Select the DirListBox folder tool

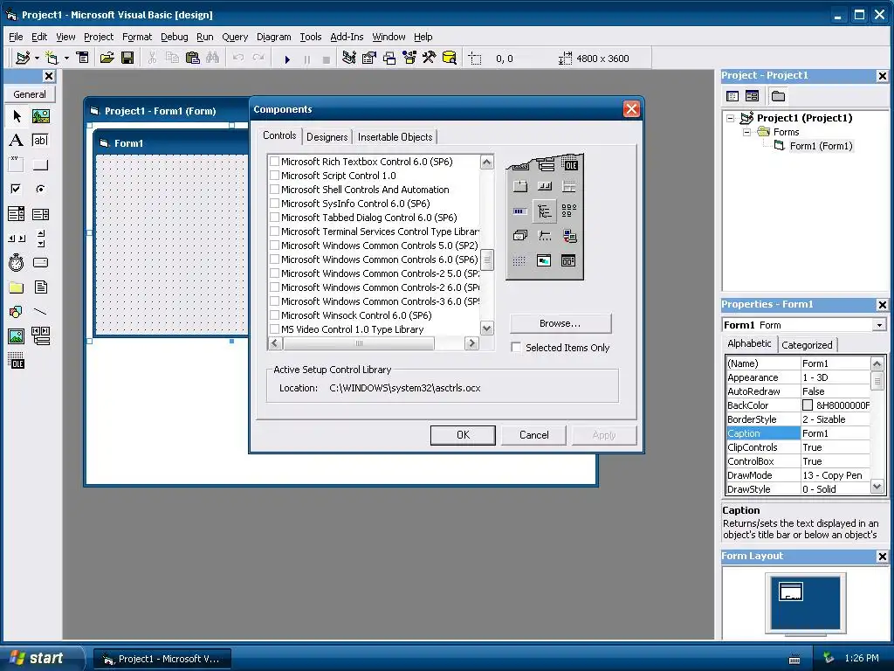coord(17,287)
